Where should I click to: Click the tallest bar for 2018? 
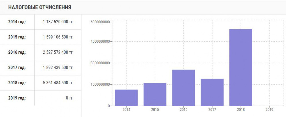coord(241,67)
